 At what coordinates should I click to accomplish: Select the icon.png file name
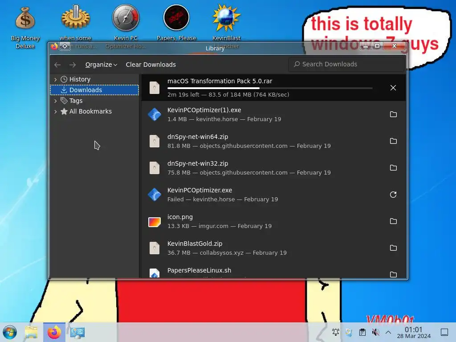pos(180,217)
